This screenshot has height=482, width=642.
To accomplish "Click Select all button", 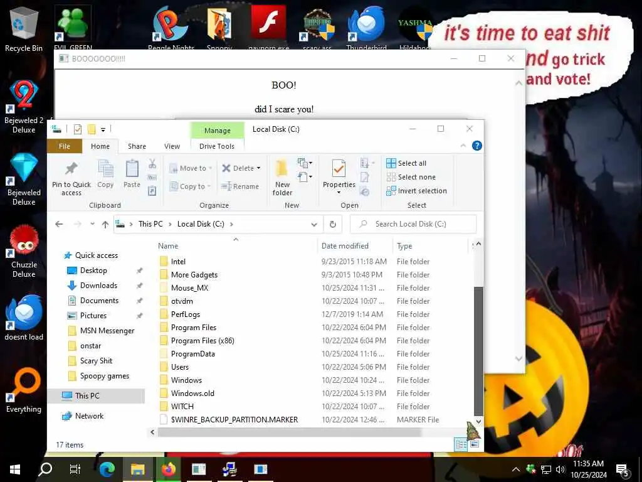I will (x=406, y=163).
